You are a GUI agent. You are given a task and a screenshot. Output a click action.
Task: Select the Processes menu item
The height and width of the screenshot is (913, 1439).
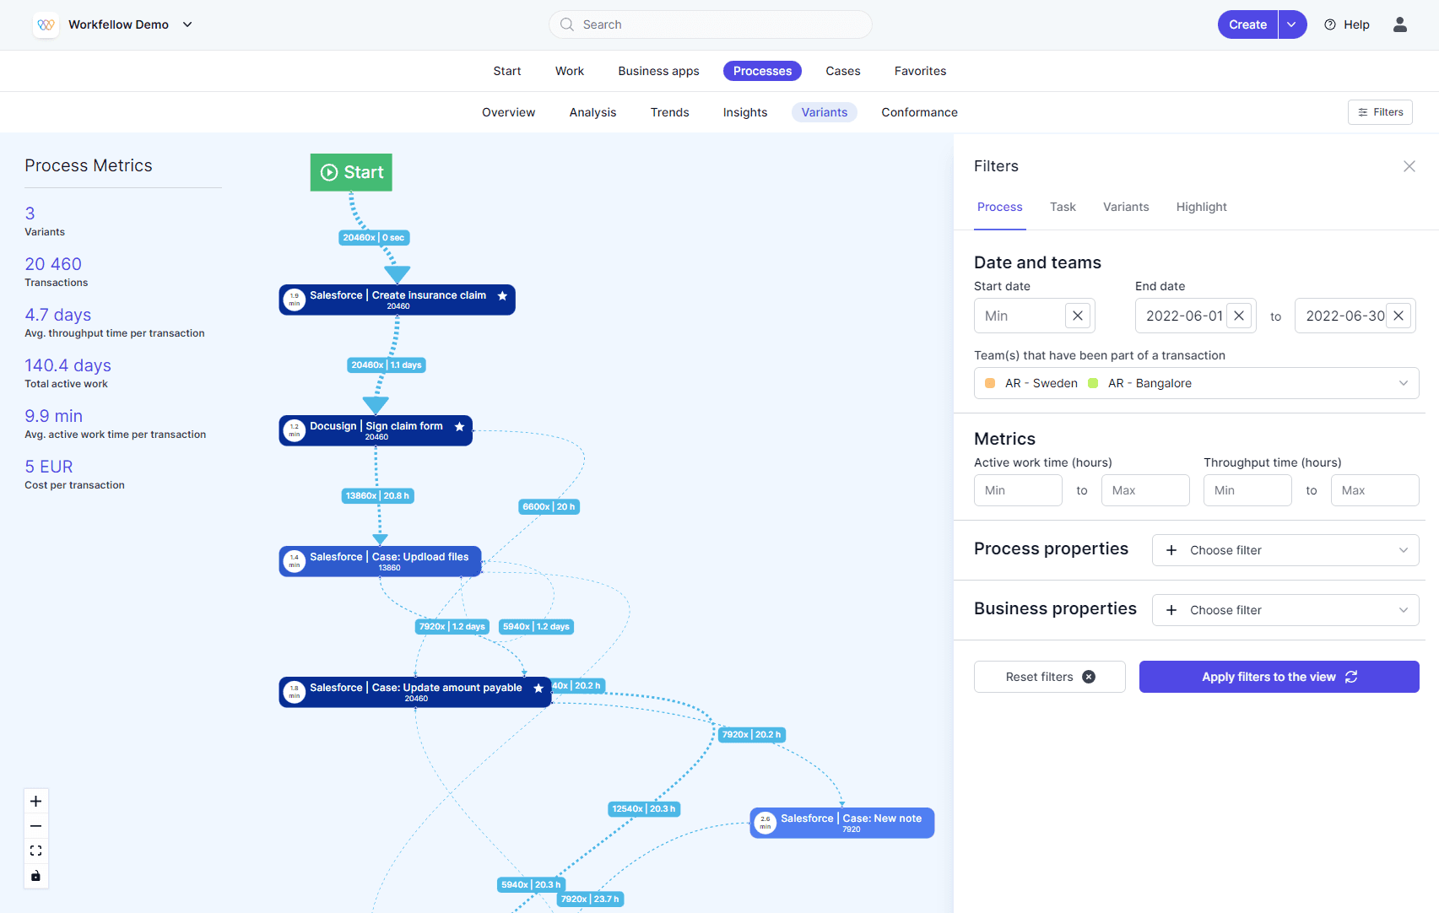tap(762, 71)
